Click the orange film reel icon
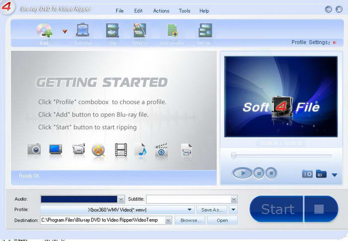Screen dimensions: 348x241 [x=98, y=150]
